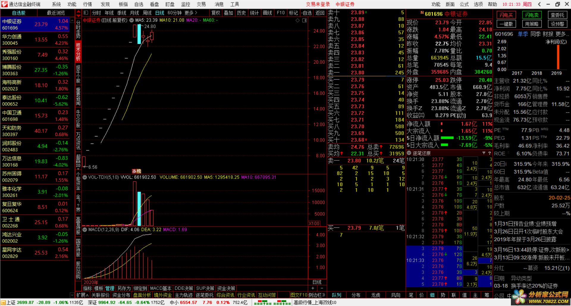Switch to 联 view tab
Image resolution: width=571 pixels, height=306 pixels.
454,295
